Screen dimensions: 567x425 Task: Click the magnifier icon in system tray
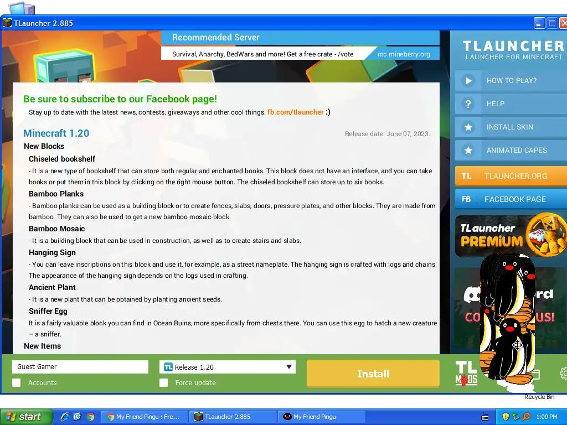[x=526, y=417]
